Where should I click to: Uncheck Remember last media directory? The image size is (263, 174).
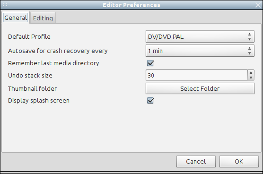[150, 63]
